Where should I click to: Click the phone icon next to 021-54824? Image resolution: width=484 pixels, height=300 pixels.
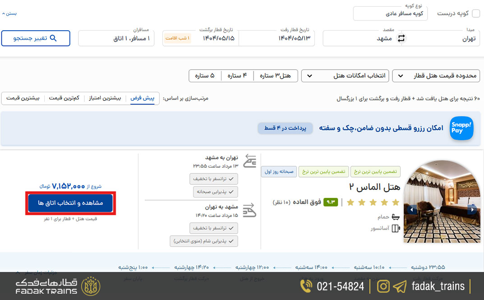point(306,286)
